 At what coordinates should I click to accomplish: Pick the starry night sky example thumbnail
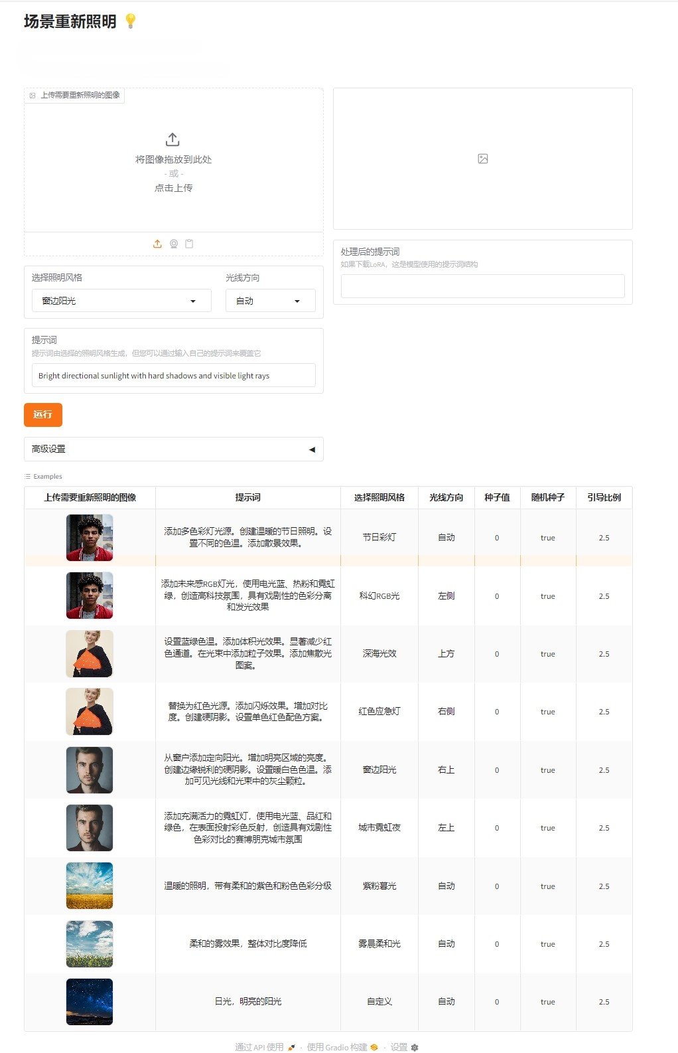90,1001
